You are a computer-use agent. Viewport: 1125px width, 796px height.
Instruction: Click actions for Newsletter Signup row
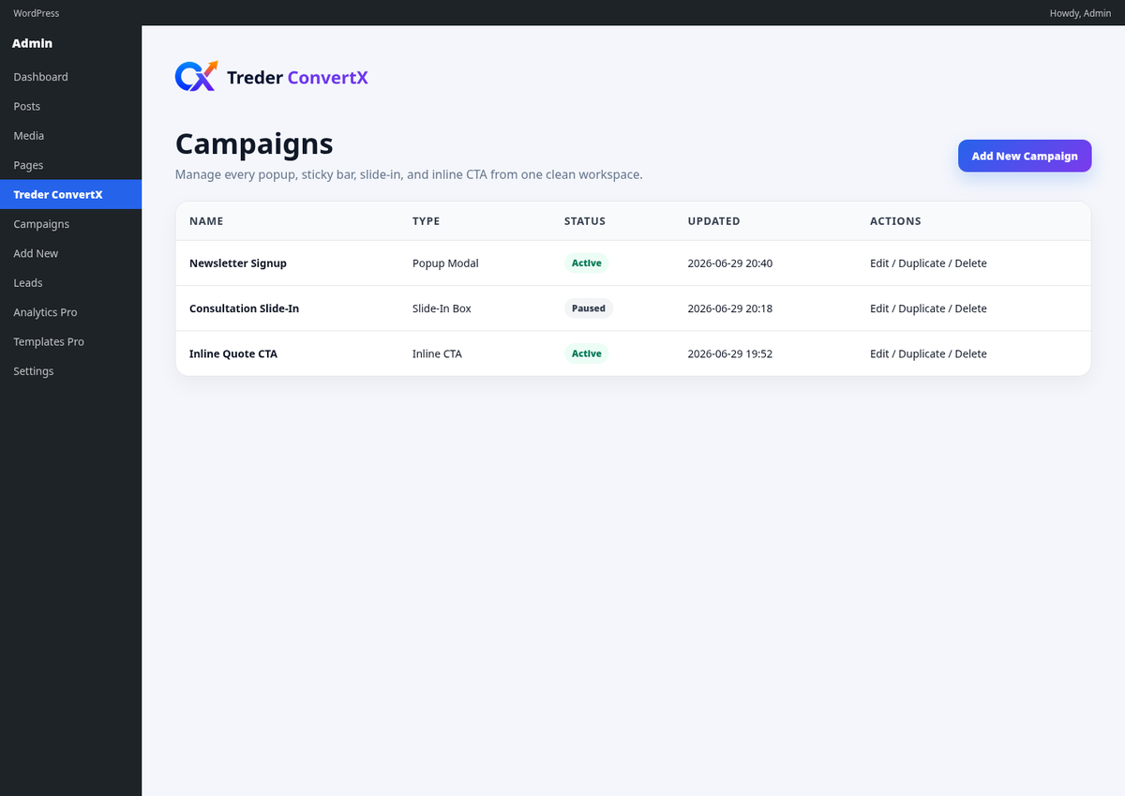point(928,263)
